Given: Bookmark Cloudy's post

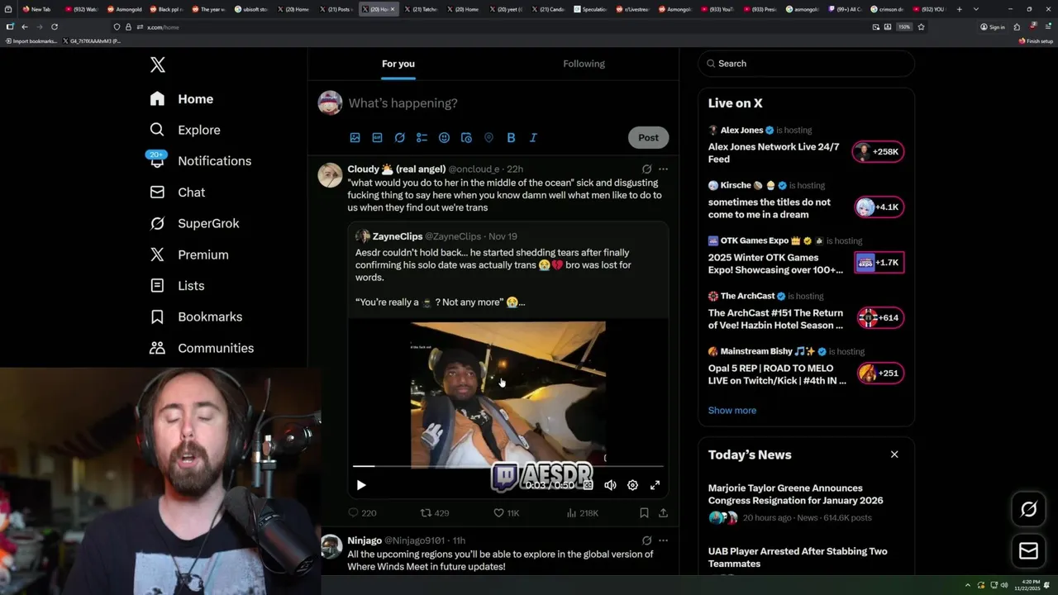Looking at the screenshot, I should (644, 513).
